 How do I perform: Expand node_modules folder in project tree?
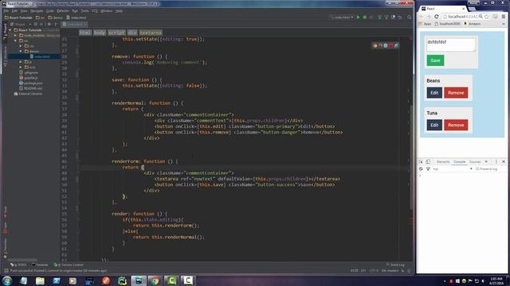[x=16, y=35]
